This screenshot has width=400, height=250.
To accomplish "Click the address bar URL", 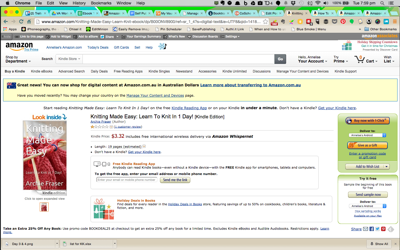I will 151,22.
